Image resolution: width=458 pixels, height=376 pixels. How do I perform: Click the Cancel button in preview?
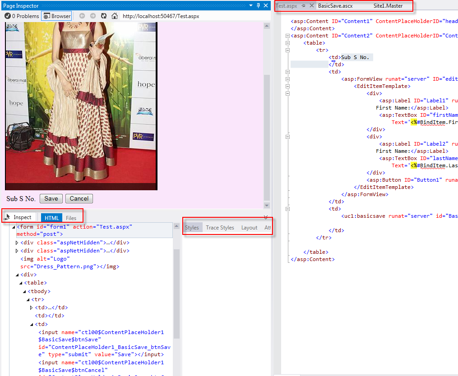(x=79, y=198)
